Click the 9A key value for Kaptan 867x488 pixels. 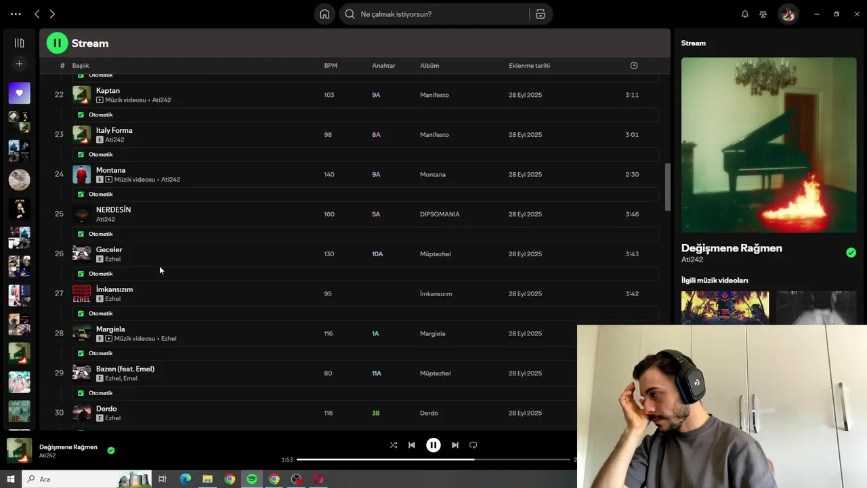click(376, 95)
